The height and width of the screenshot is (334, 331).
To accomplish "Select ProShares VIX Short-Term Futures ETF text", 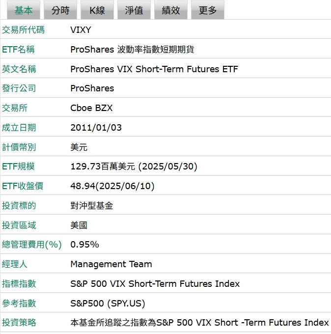I will click(154, 69).
